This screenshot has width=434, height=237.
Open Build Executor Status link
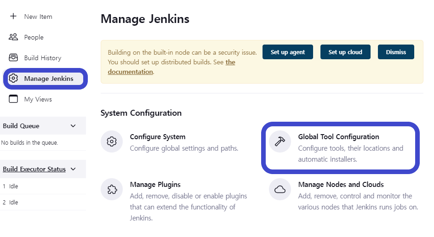coord(34,169)
